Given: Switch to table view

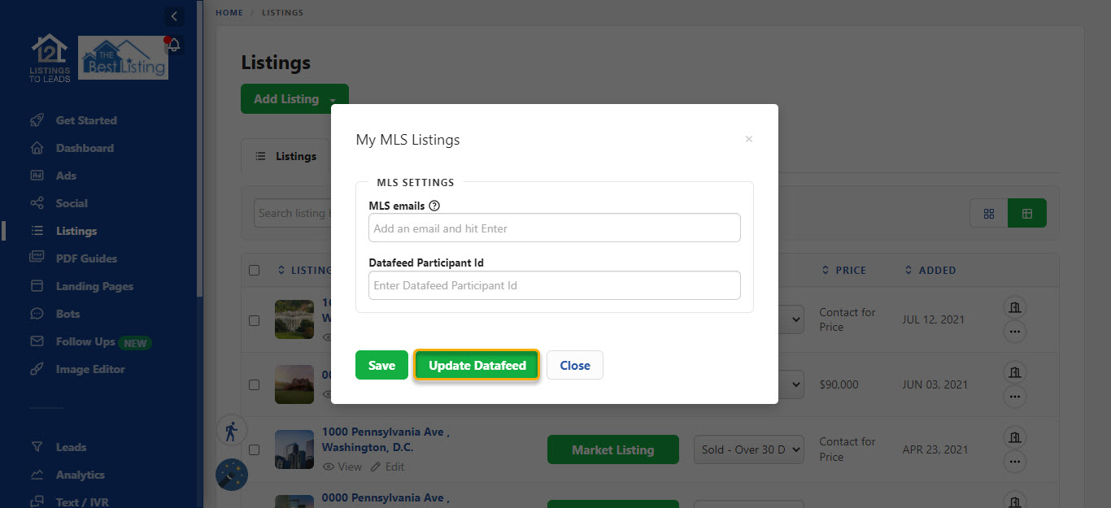Looking at the screenshot, I should click(1027, 213).
